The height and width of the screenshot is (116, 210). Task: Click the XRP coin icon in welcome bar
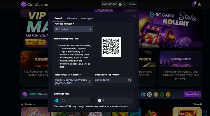click(149, 95)
